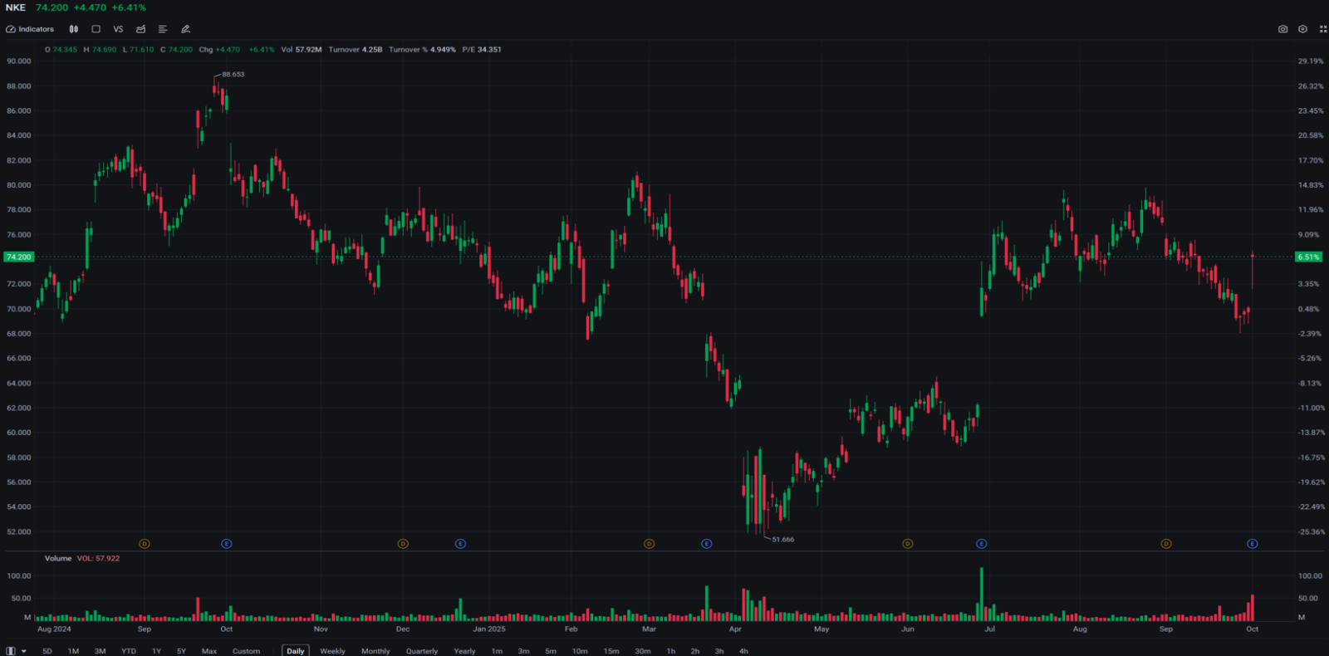Click the D dividend marker above Mar
The image size is (1329, 656).
(650, 544)
